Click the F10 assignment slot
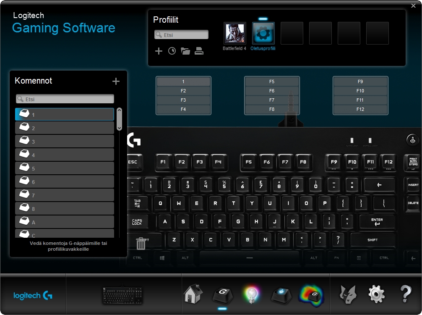 tap(360, 91)
